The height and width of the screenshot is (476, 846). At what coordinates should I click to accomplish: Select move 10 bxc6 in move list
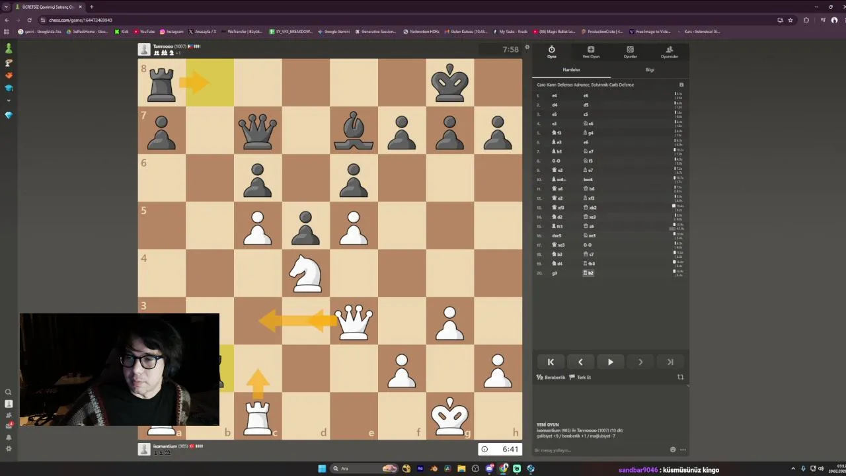588,179
